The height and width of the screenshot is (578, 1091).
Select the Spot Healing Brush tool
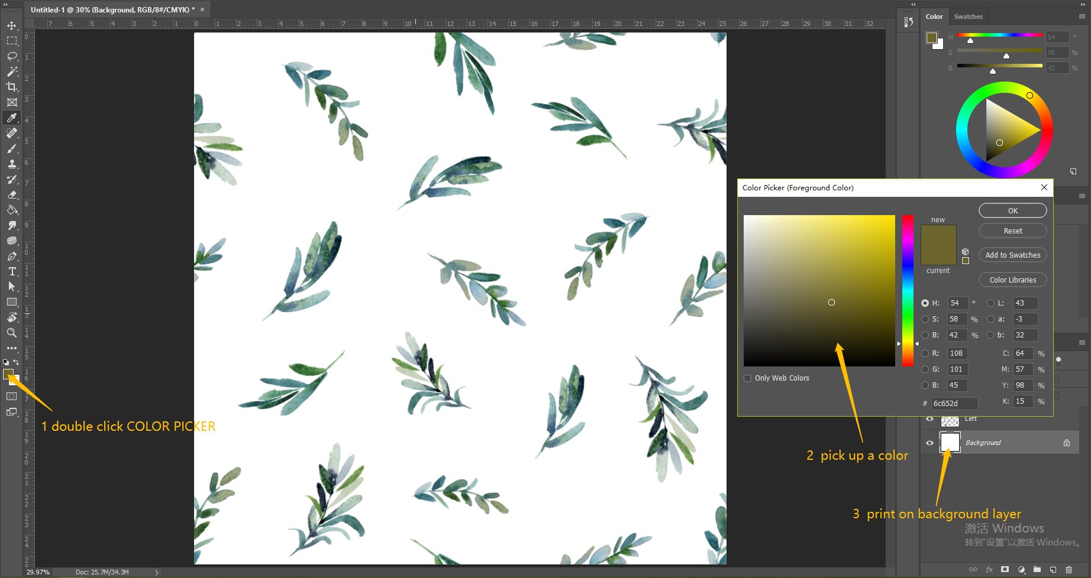click(12, 133)
